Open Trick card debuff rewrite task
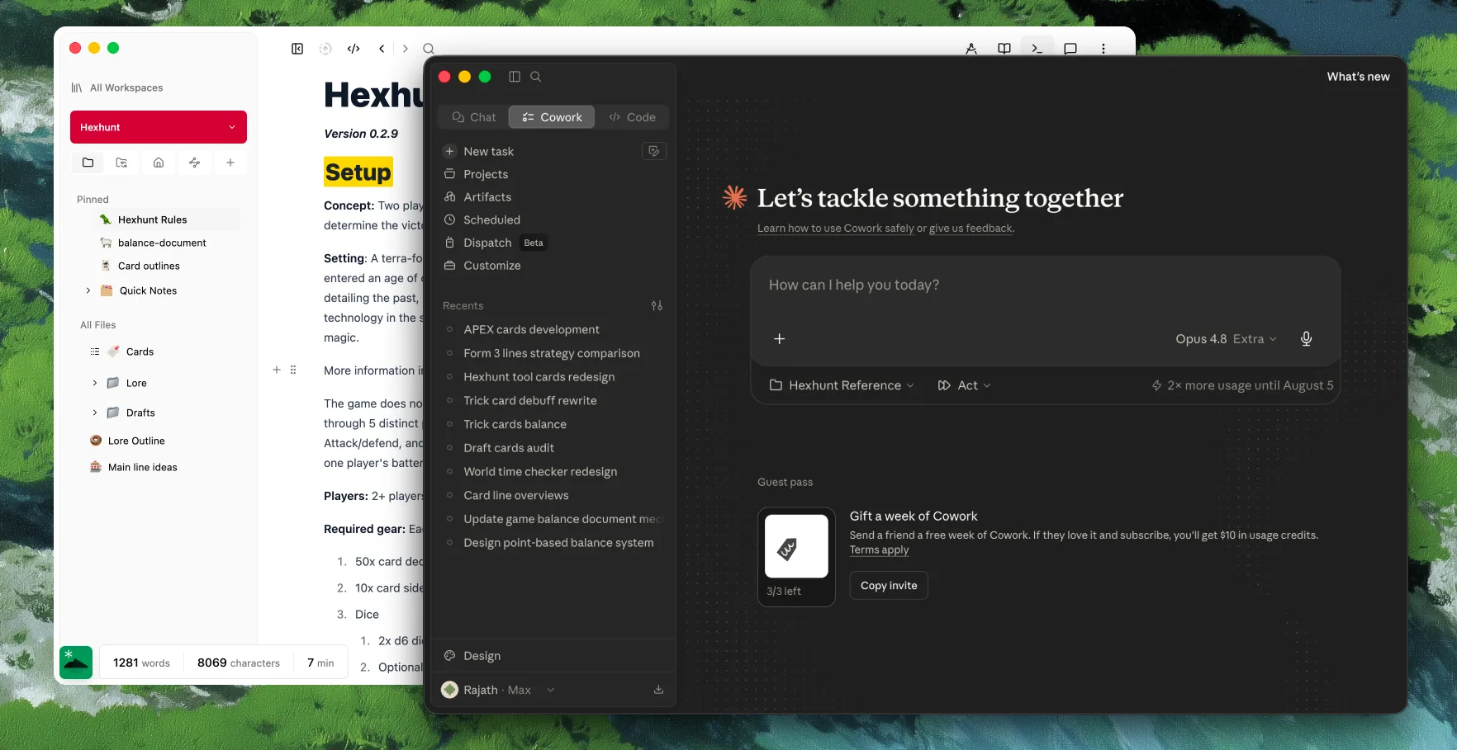This screenshot has width=1457, height=750. [x=529, y=401]
